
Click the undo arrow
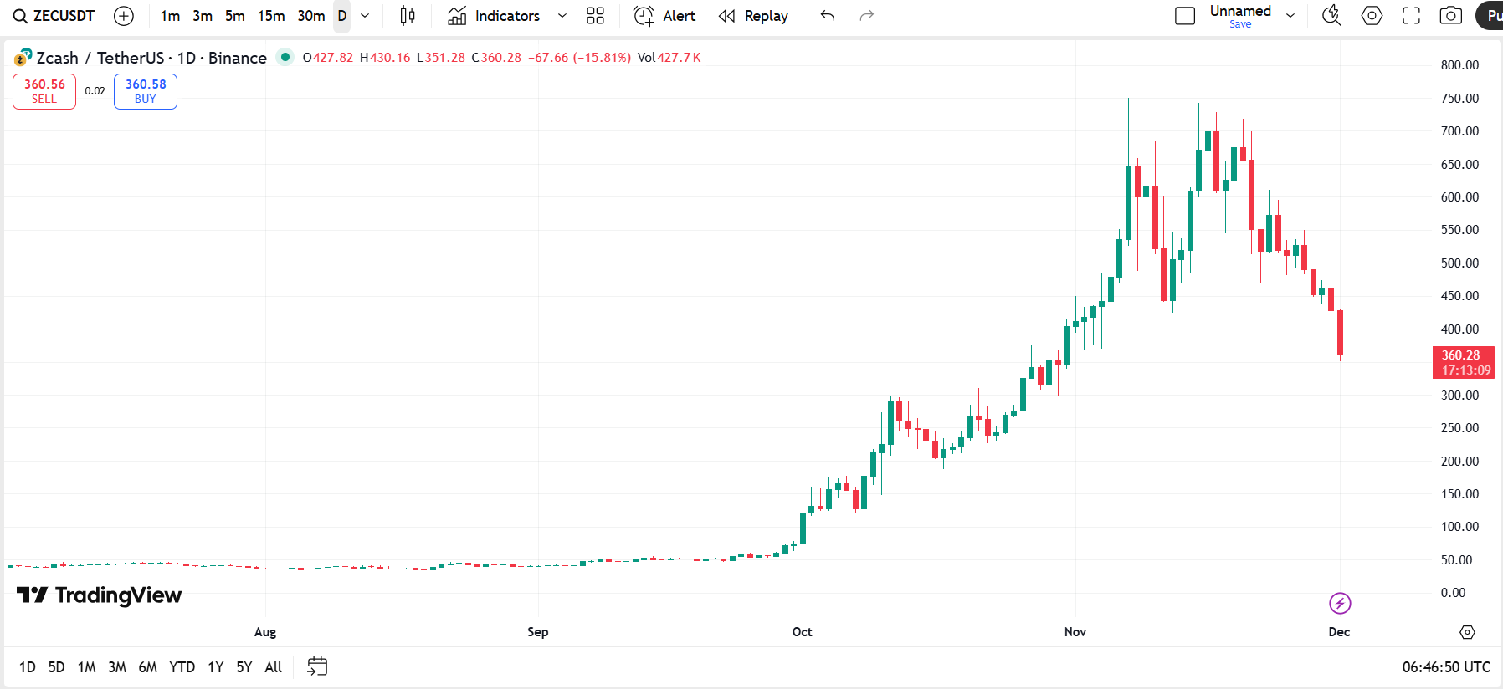click(828, 16)
